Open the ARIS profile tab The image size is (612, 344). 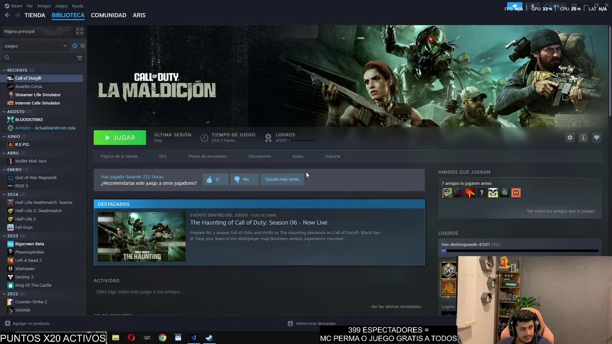pyautogui.click(x=139, y=15)
